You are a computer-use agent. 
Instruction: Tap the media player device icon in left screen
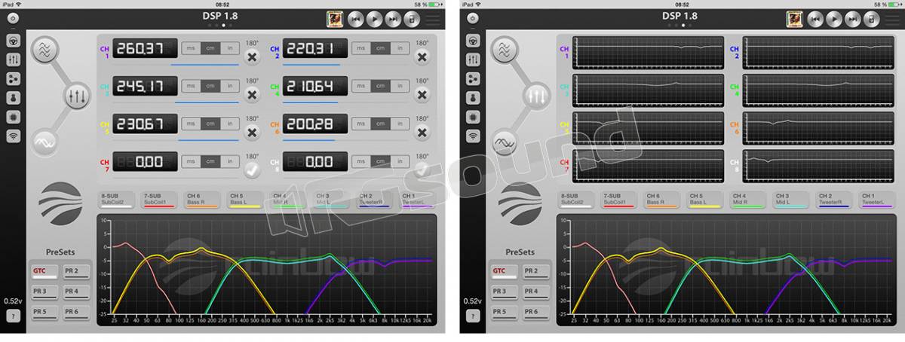(x=411, y=20)
